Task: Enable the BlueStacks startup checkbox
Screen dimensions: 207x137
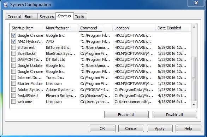Action: tap(13, 53)
